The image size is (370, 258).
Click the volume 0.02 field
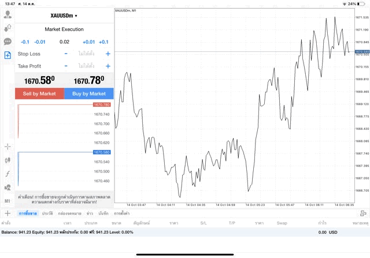[64, 42]
